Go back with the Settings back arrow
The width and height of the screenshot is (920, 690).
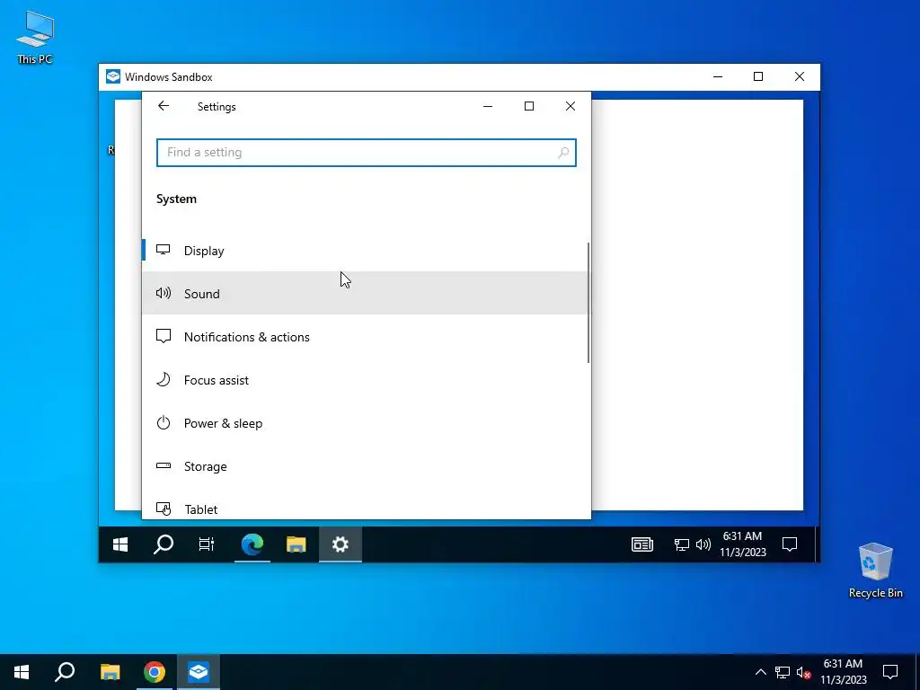164,106
